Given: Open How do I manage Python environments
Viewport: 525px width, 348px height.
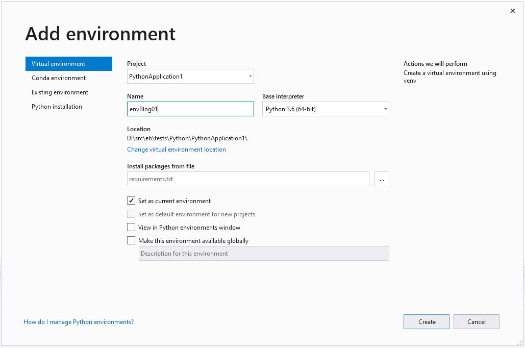Looking at the screenshot, I should point(78,321).
